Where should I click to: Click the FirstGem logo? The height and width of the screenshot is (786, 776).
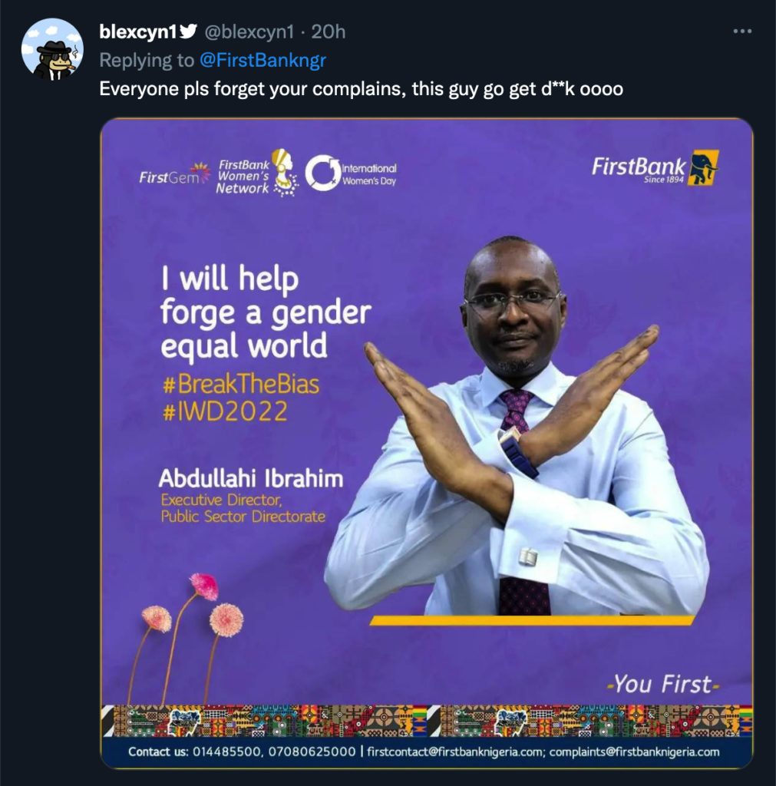point(174,174)
